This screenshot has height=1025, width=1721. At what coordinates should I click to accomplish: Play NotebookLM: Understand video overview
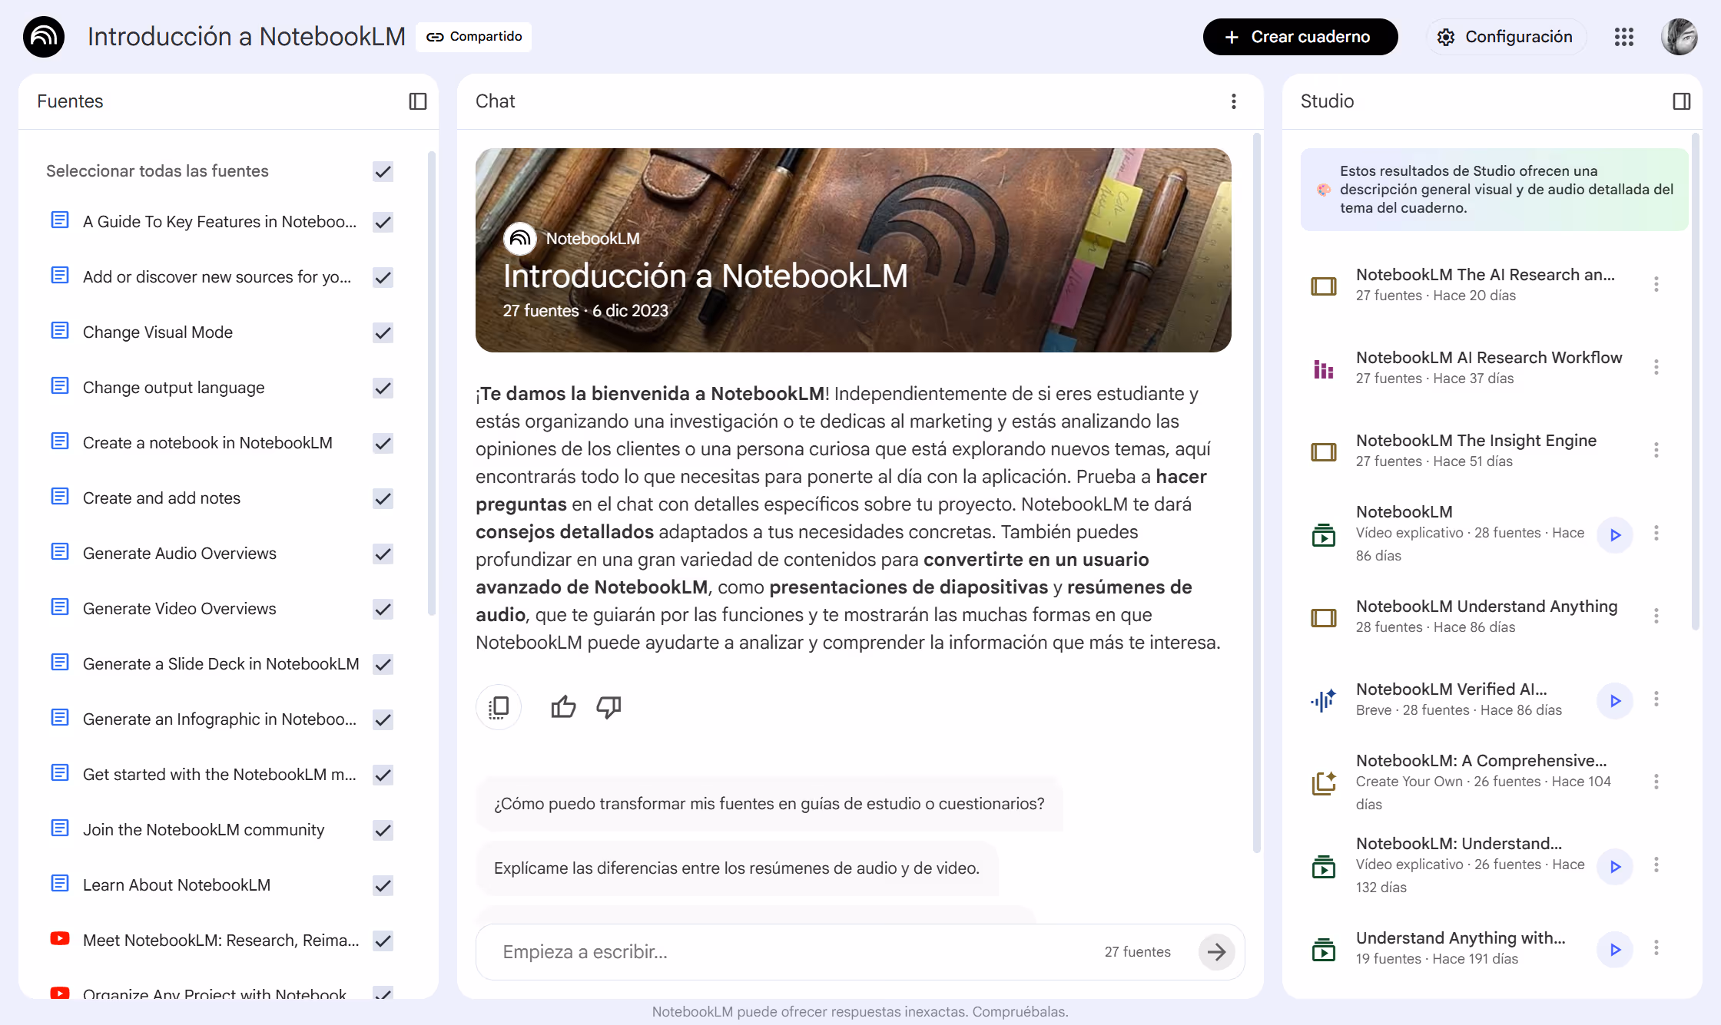[x=1615, y=867]
